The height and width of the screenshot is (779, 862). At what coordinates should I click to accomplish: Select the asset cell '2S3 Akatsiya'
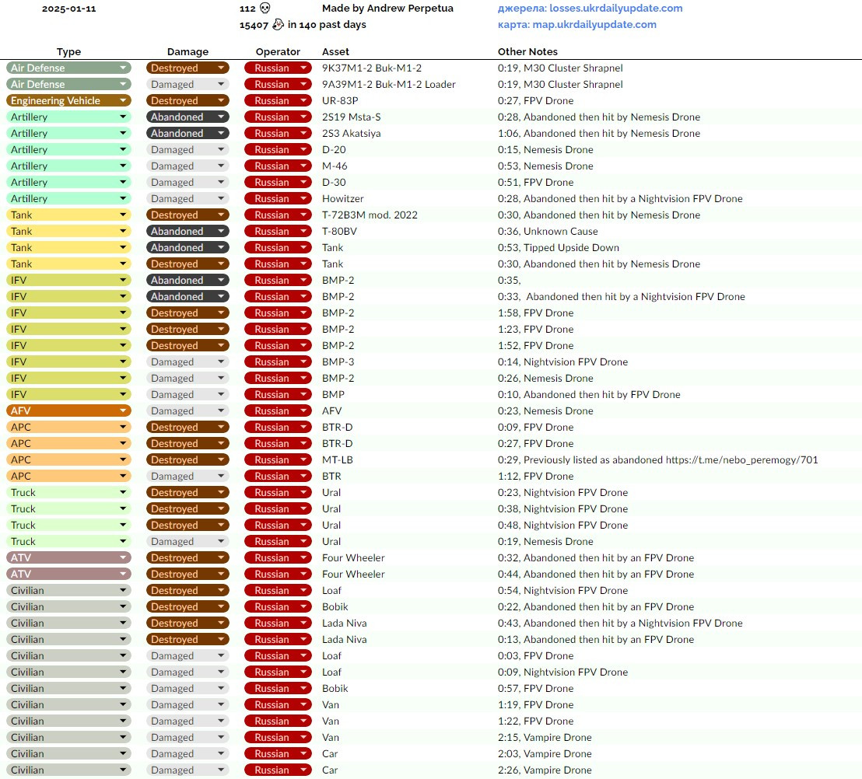(x=352, y=134)
